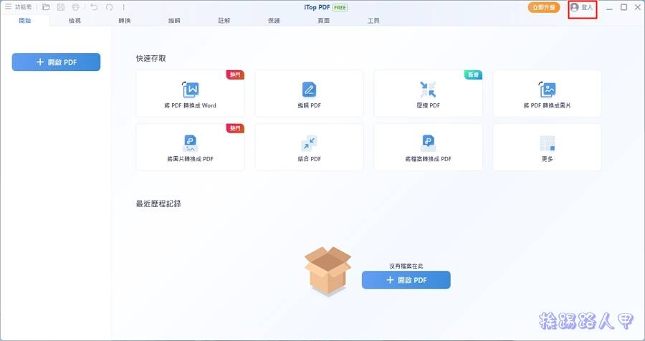Click the 將 PDF 轉換成 Word icon
The image size is (645, 341).
click(x=191, y=90)
